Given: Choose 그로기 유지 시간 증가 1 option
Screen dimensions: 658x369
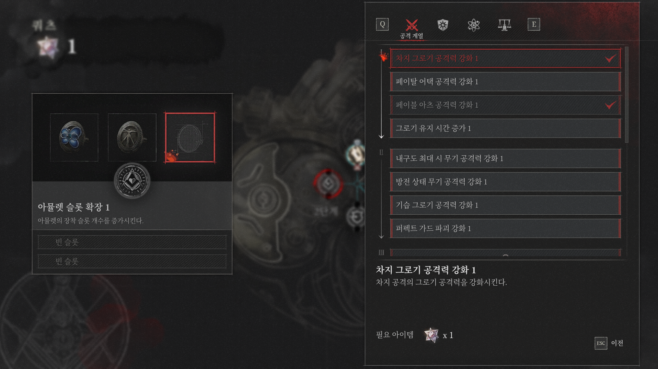Looking at the screenshot, I should [x=505, y=128].
